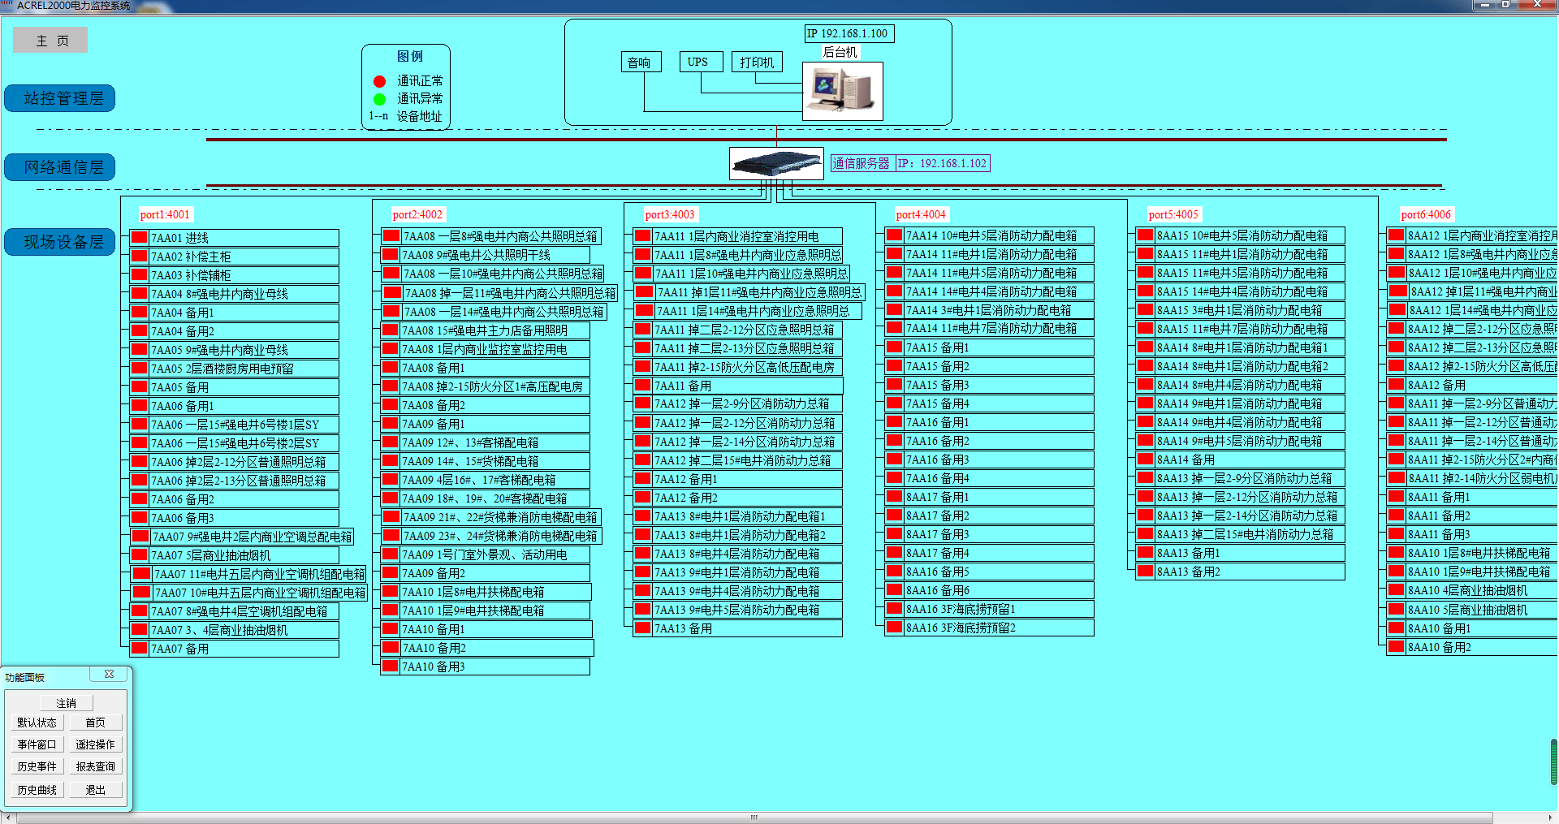This screenshot has width=1559, height=824.
Task: Click red indicator for 7AA10 备用3
Action: pyautogui.click(x=391, y=667)
